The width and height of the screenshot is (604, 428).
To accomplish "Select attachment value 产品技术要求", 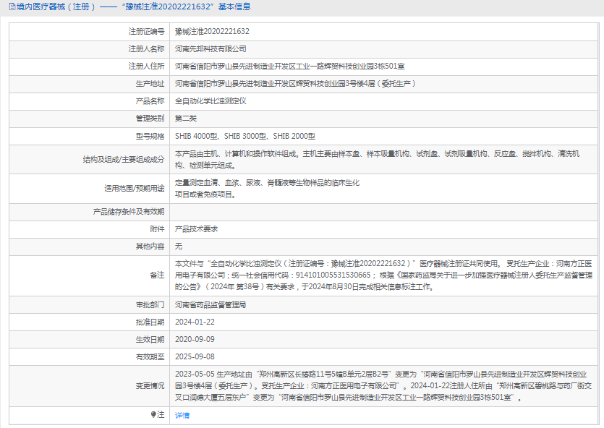I will click(196, 229).
